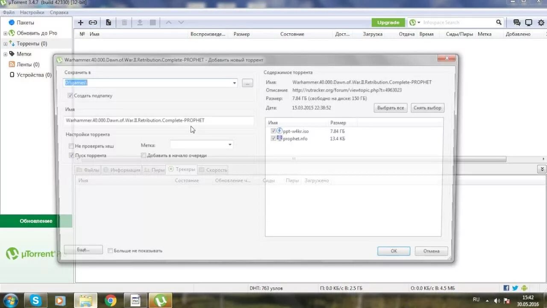Browse for folder with the ... button

tap(247, 83)
